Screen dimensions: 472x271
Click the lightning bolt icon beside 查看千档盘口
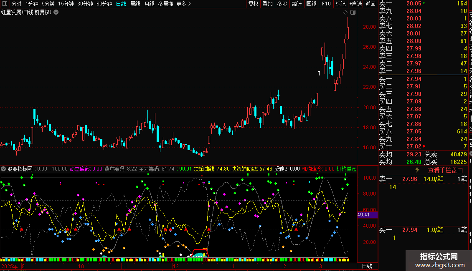tap(417, 170)
